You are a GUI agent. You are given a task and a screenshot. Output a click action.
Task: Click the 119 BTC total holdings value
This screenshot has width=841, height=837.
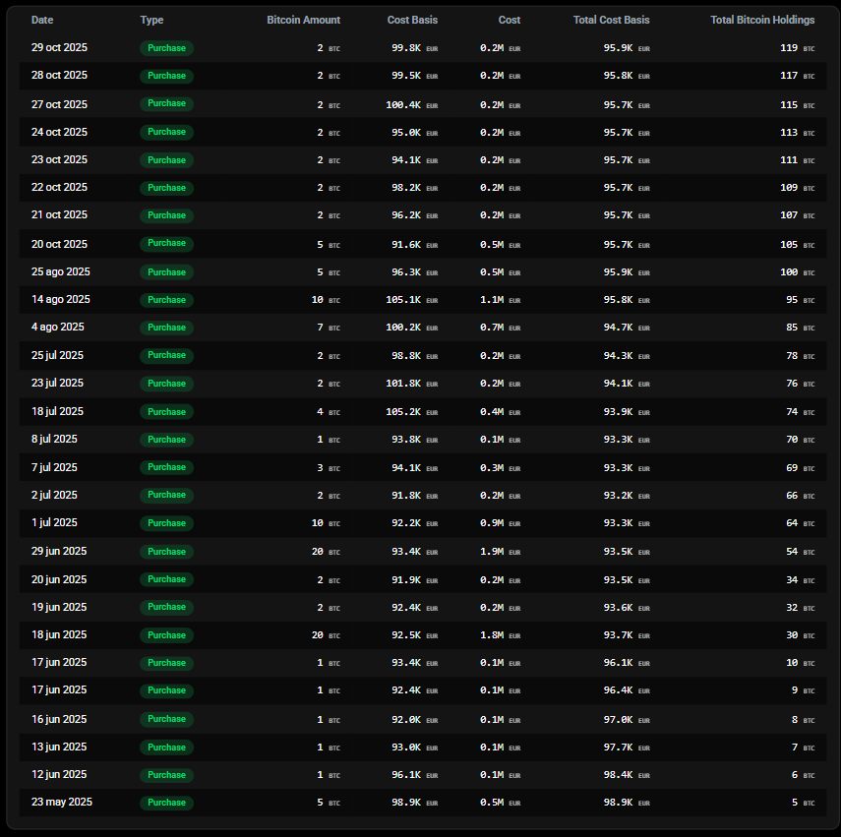[x=797, y=48]
